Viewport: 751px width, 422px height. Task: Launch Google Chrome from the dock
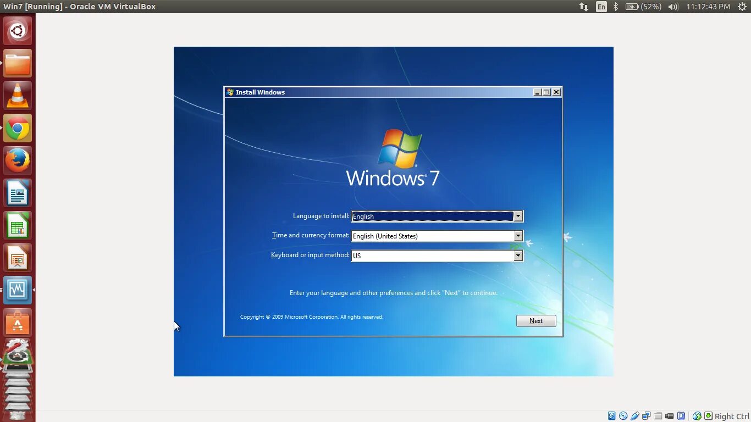[18, 129]
